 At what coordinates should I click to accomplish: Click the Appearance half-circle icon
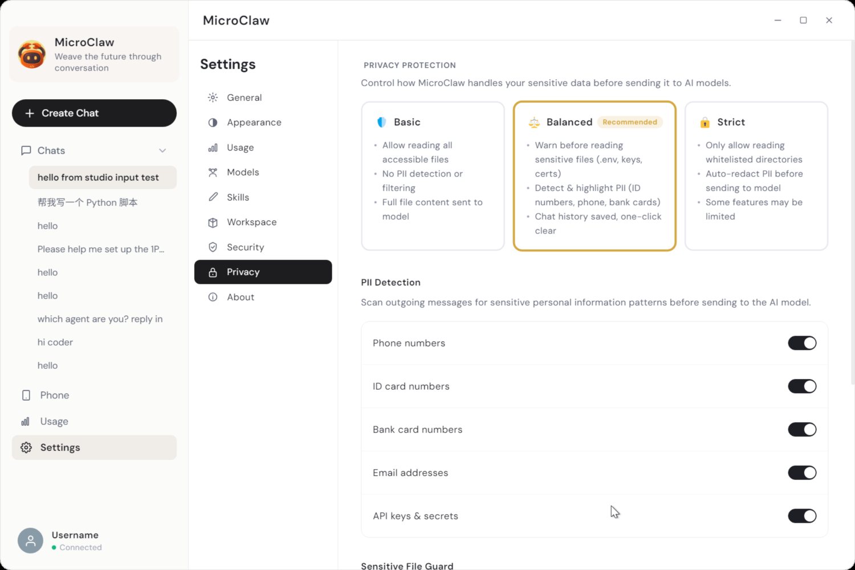tap(213, 123)
